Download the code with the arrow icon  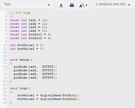pyautogui.click(x=61, y=5)
